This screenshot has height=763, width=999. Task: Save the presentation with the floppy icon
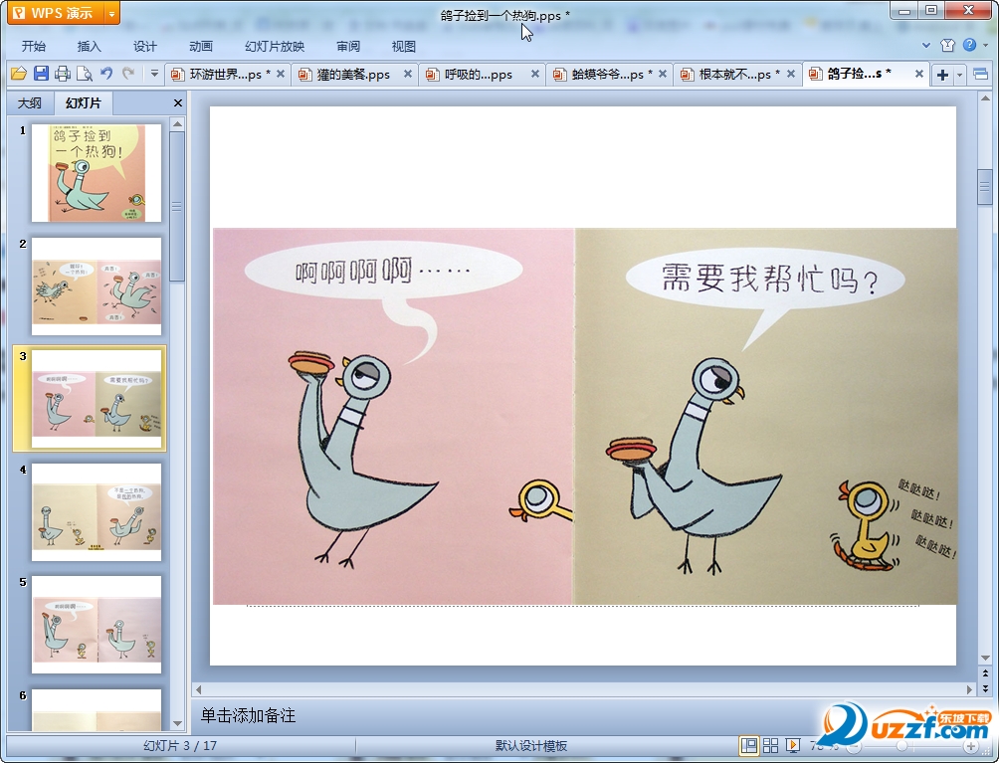pos(41,74)
